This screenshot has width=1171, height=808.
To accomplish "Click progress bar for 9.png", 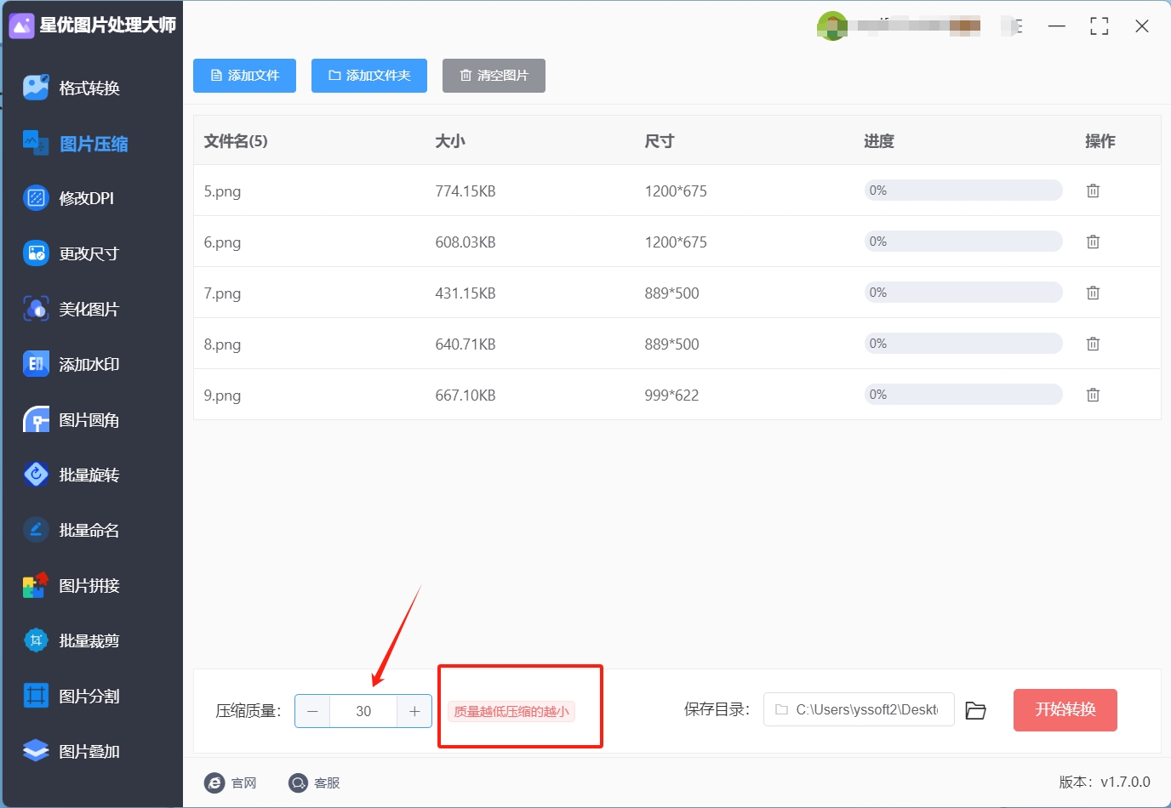I will click(x=963, y=395).
